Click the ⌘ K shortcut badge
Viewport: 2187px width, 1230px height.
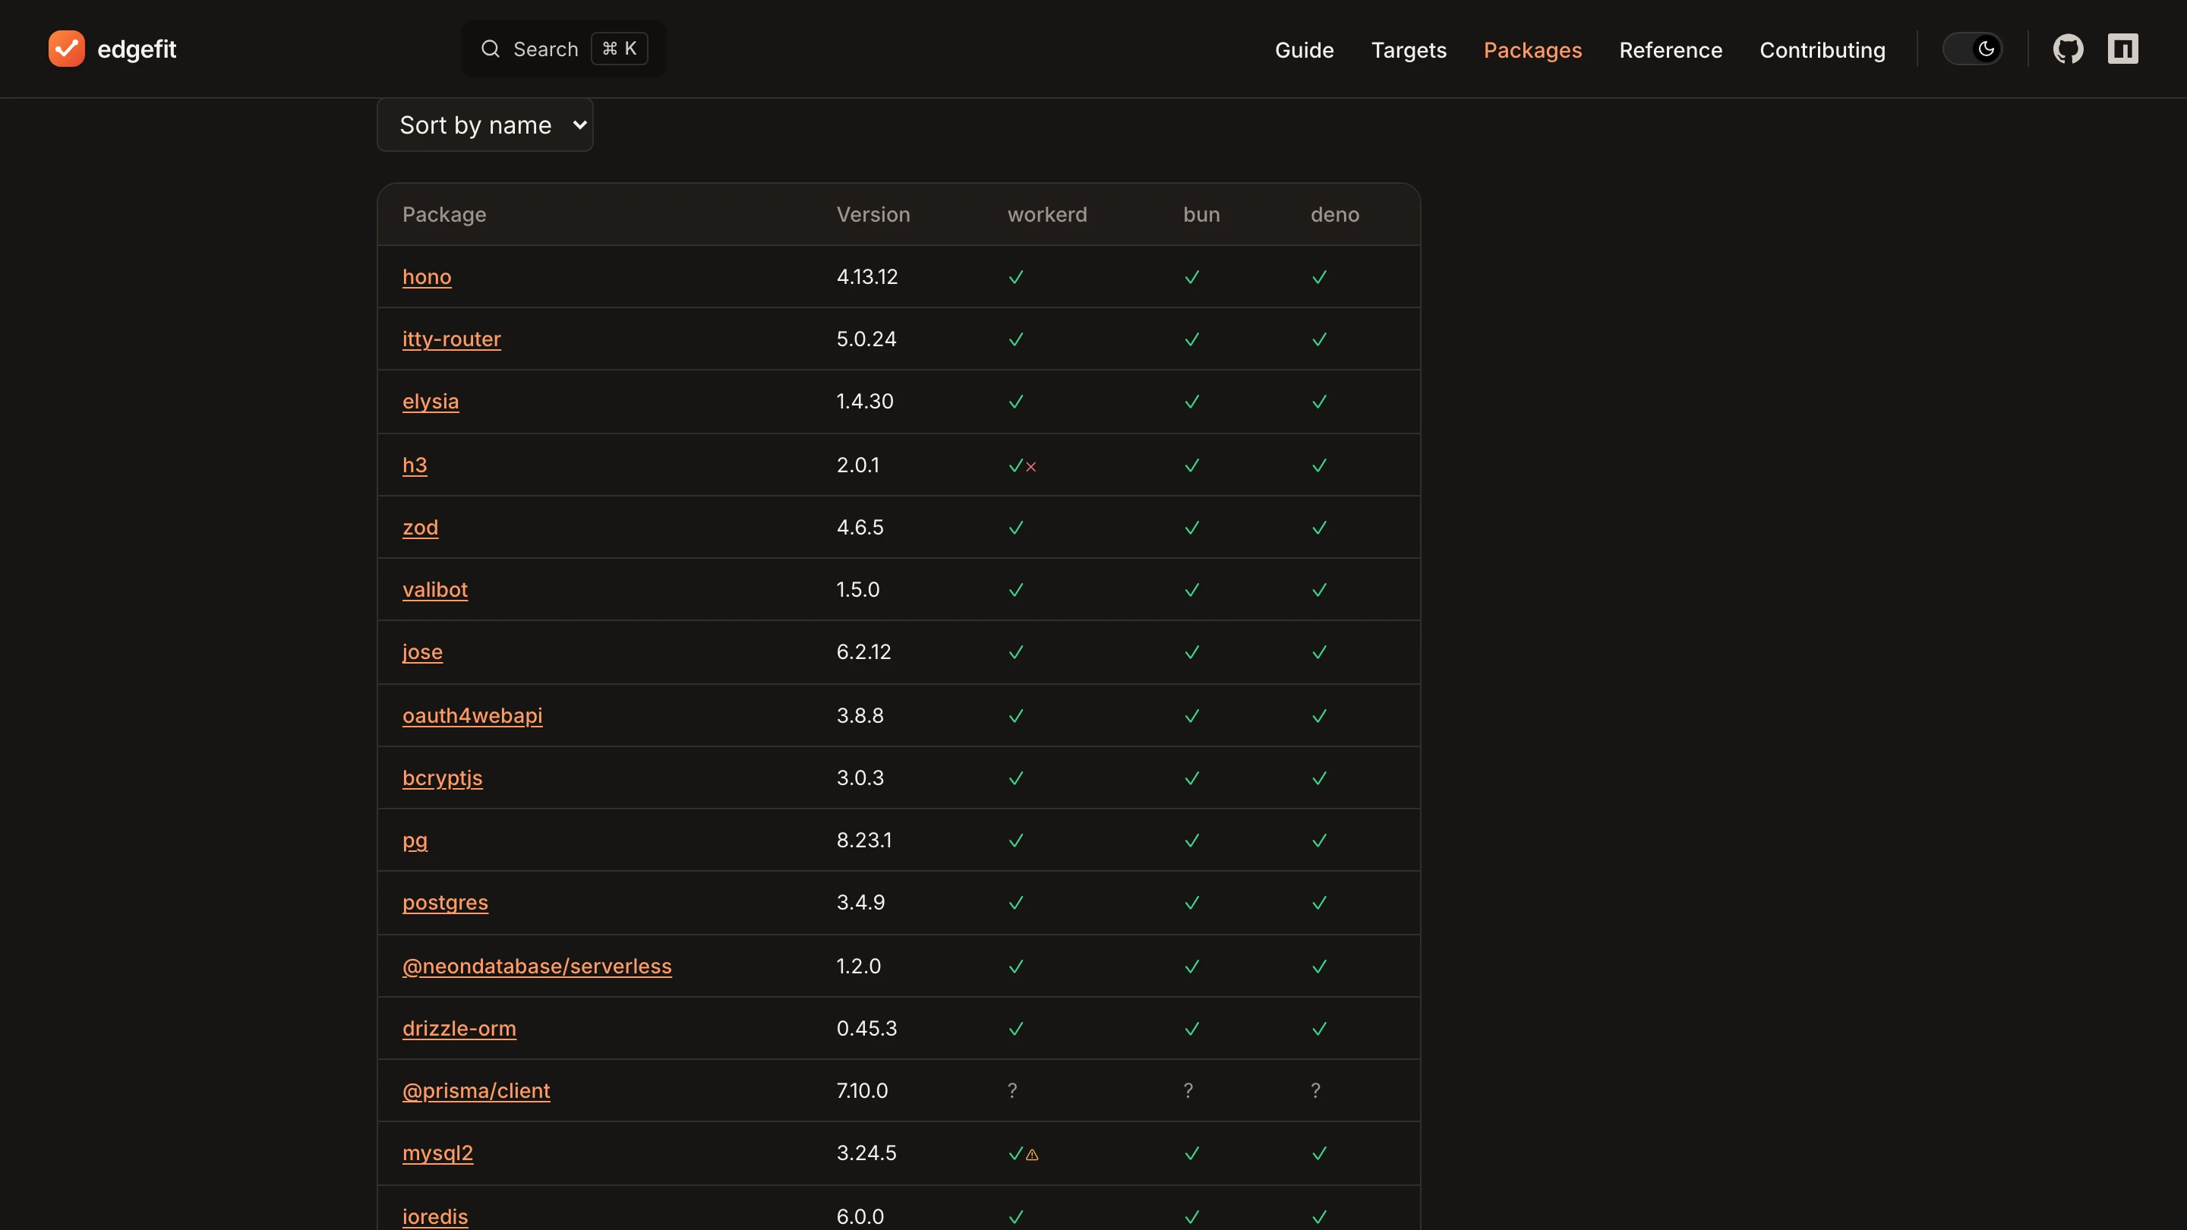click(619, 49)
